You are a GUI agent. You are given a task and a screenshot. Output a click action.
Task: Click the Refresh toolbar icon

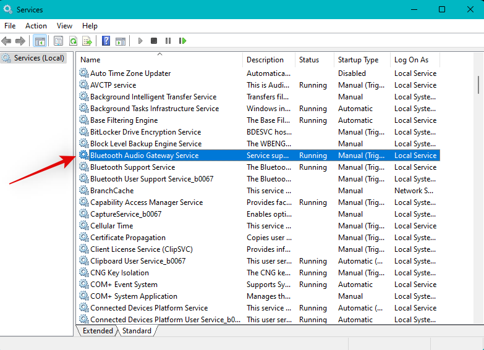73,41
